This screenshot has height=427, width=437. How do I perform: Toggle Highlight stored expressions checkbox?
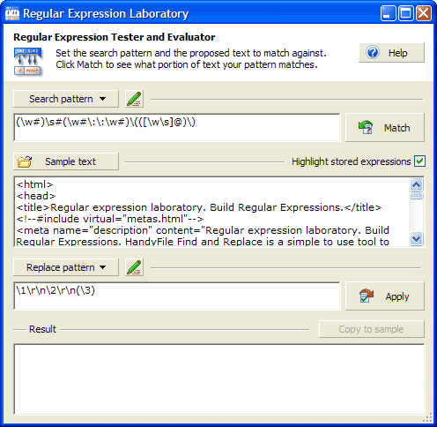[x=419, y=161]
